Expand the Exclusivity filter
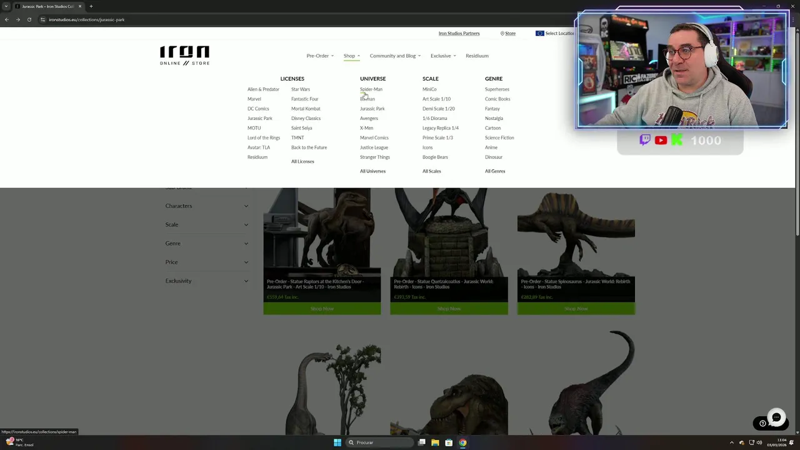The height and width of the screenshot is (450, 800). [207, 281]
